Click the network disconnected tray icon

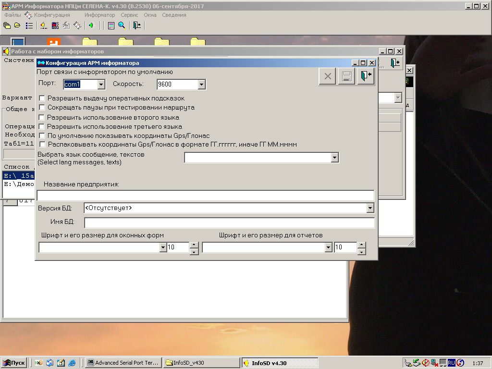tap(434, 363)
